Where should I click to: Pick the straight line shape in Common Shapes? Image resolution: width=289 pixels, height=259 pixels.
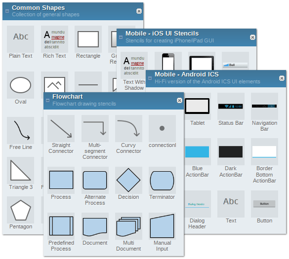point(88,82)
